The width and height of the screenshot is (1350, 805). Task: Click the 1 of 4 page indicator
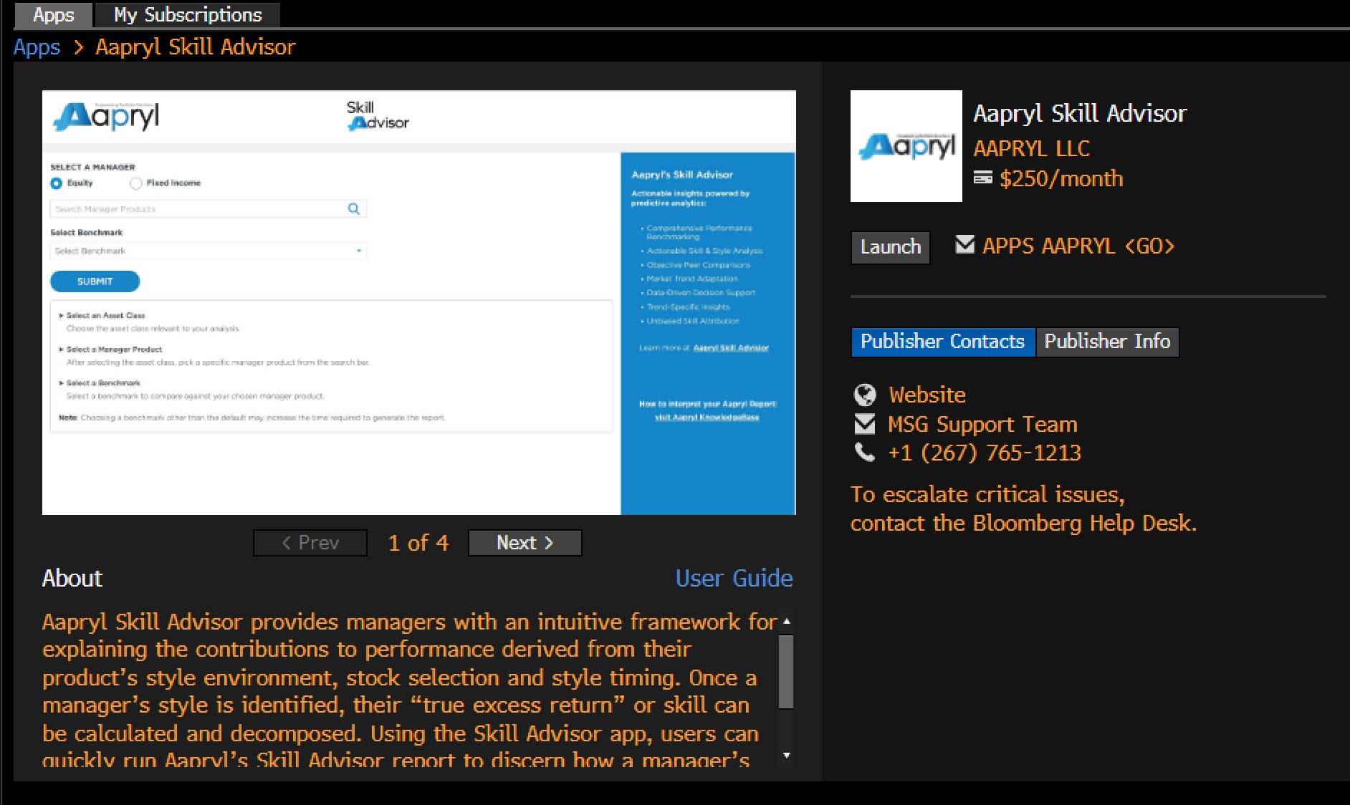(x=418, y=543)
